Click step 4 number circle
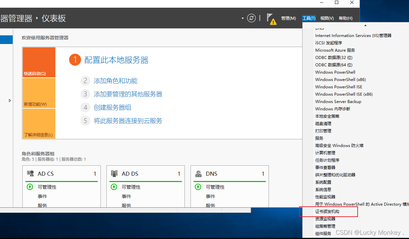This screenshot has height=239, width=409. 85,107
